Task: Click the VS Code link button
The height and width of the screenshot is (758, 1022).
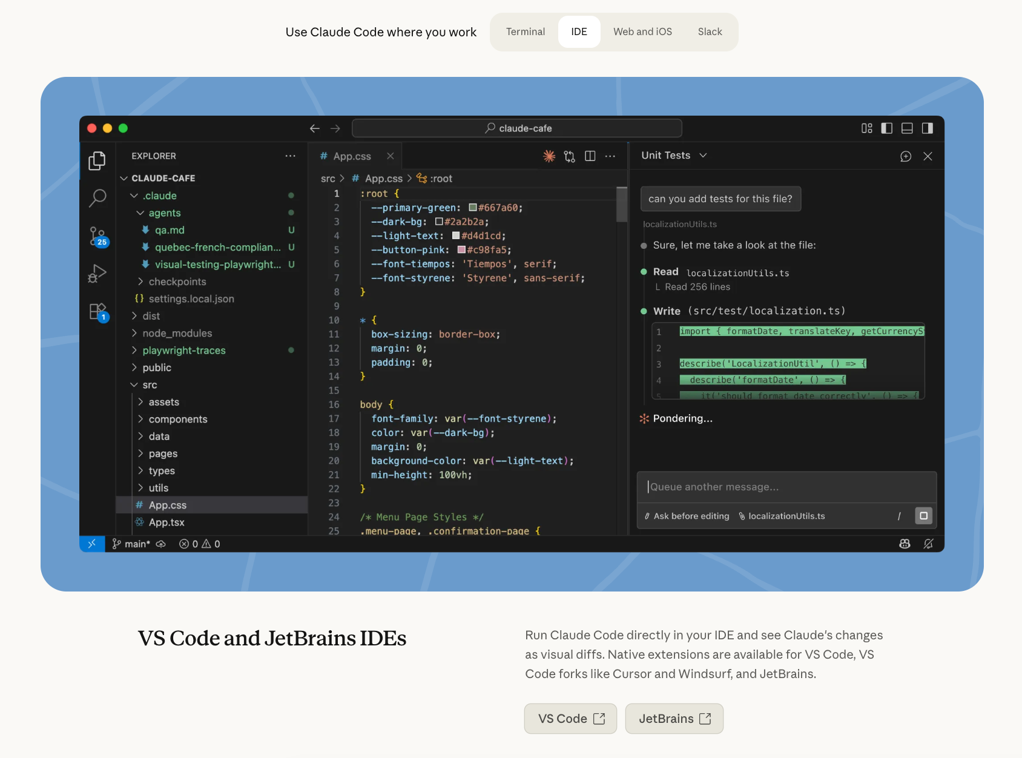Action: pos(570,719)
